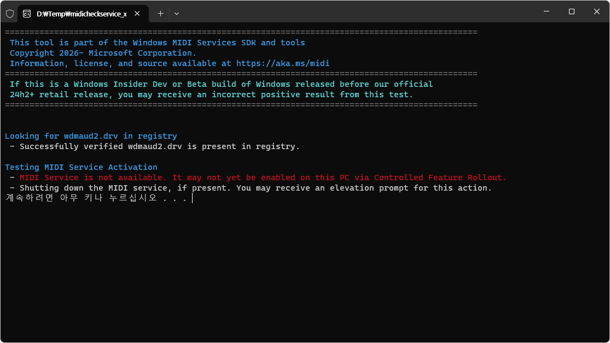Click the 'If this is a Windows Insider Dev' line
610x343 pixels.
222,84
